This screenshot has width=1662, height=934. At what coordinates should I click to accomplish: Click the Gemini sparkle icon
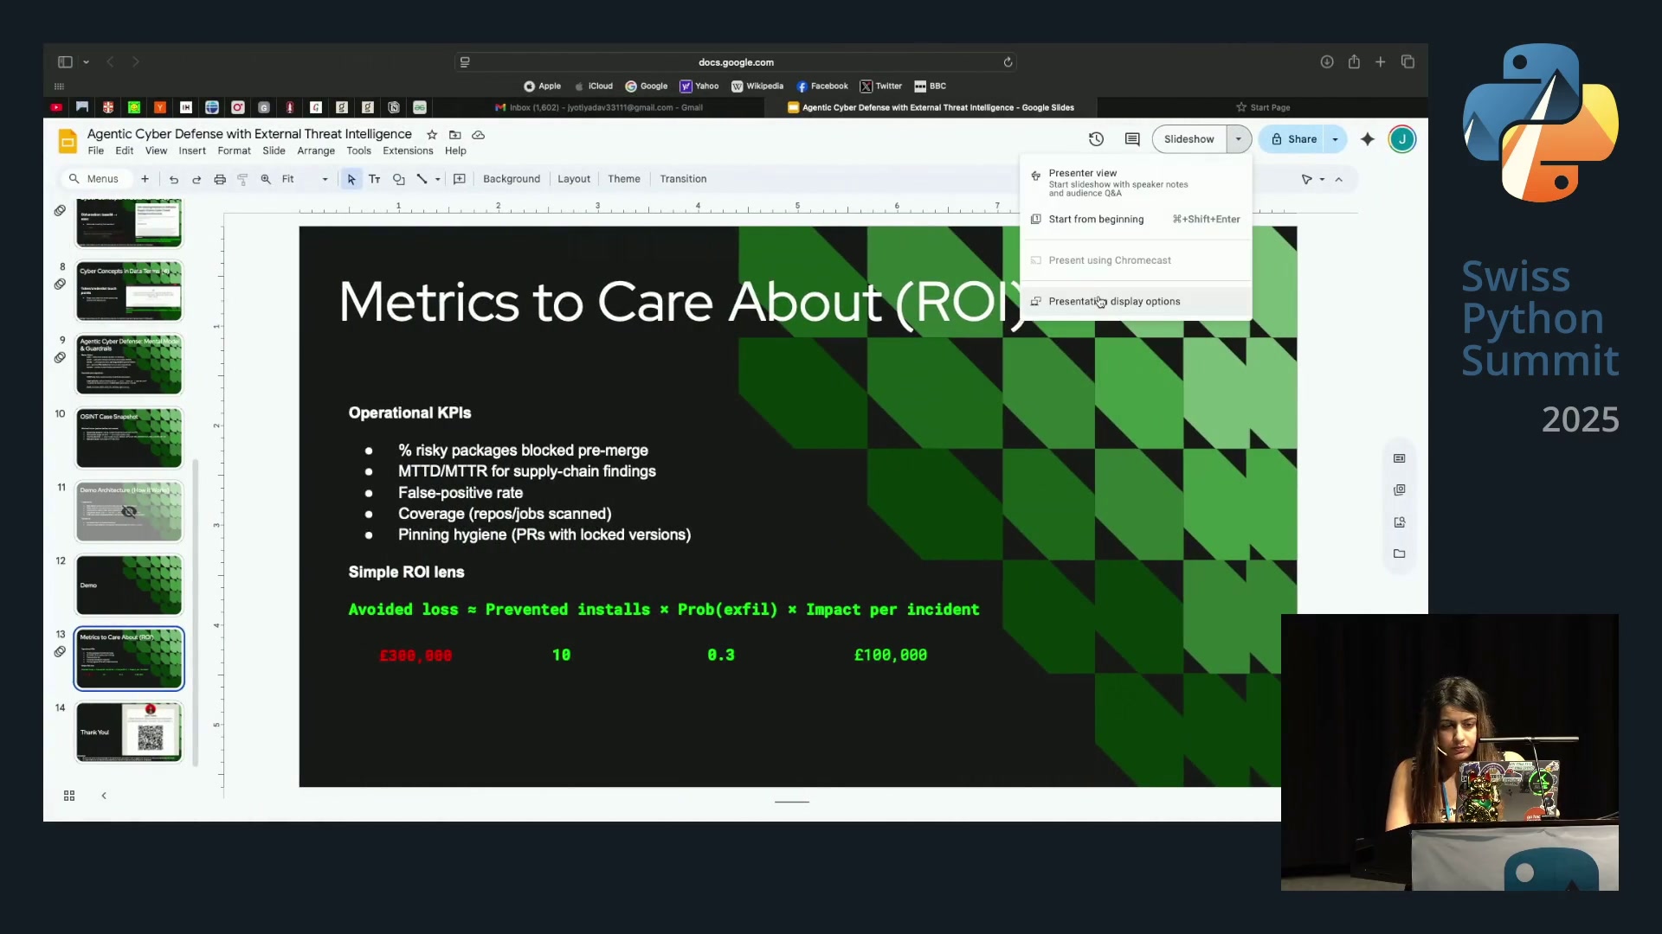coord(1368,139)
